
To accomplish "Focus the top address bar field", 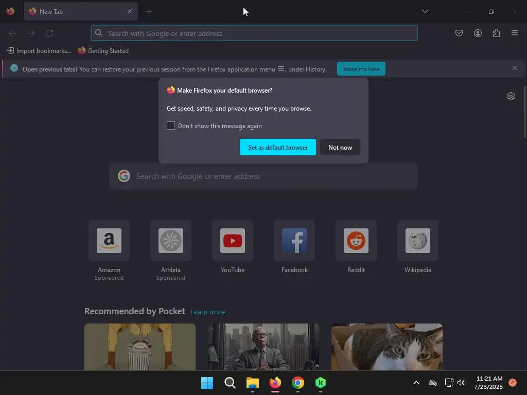I will [x=254, y=33].
